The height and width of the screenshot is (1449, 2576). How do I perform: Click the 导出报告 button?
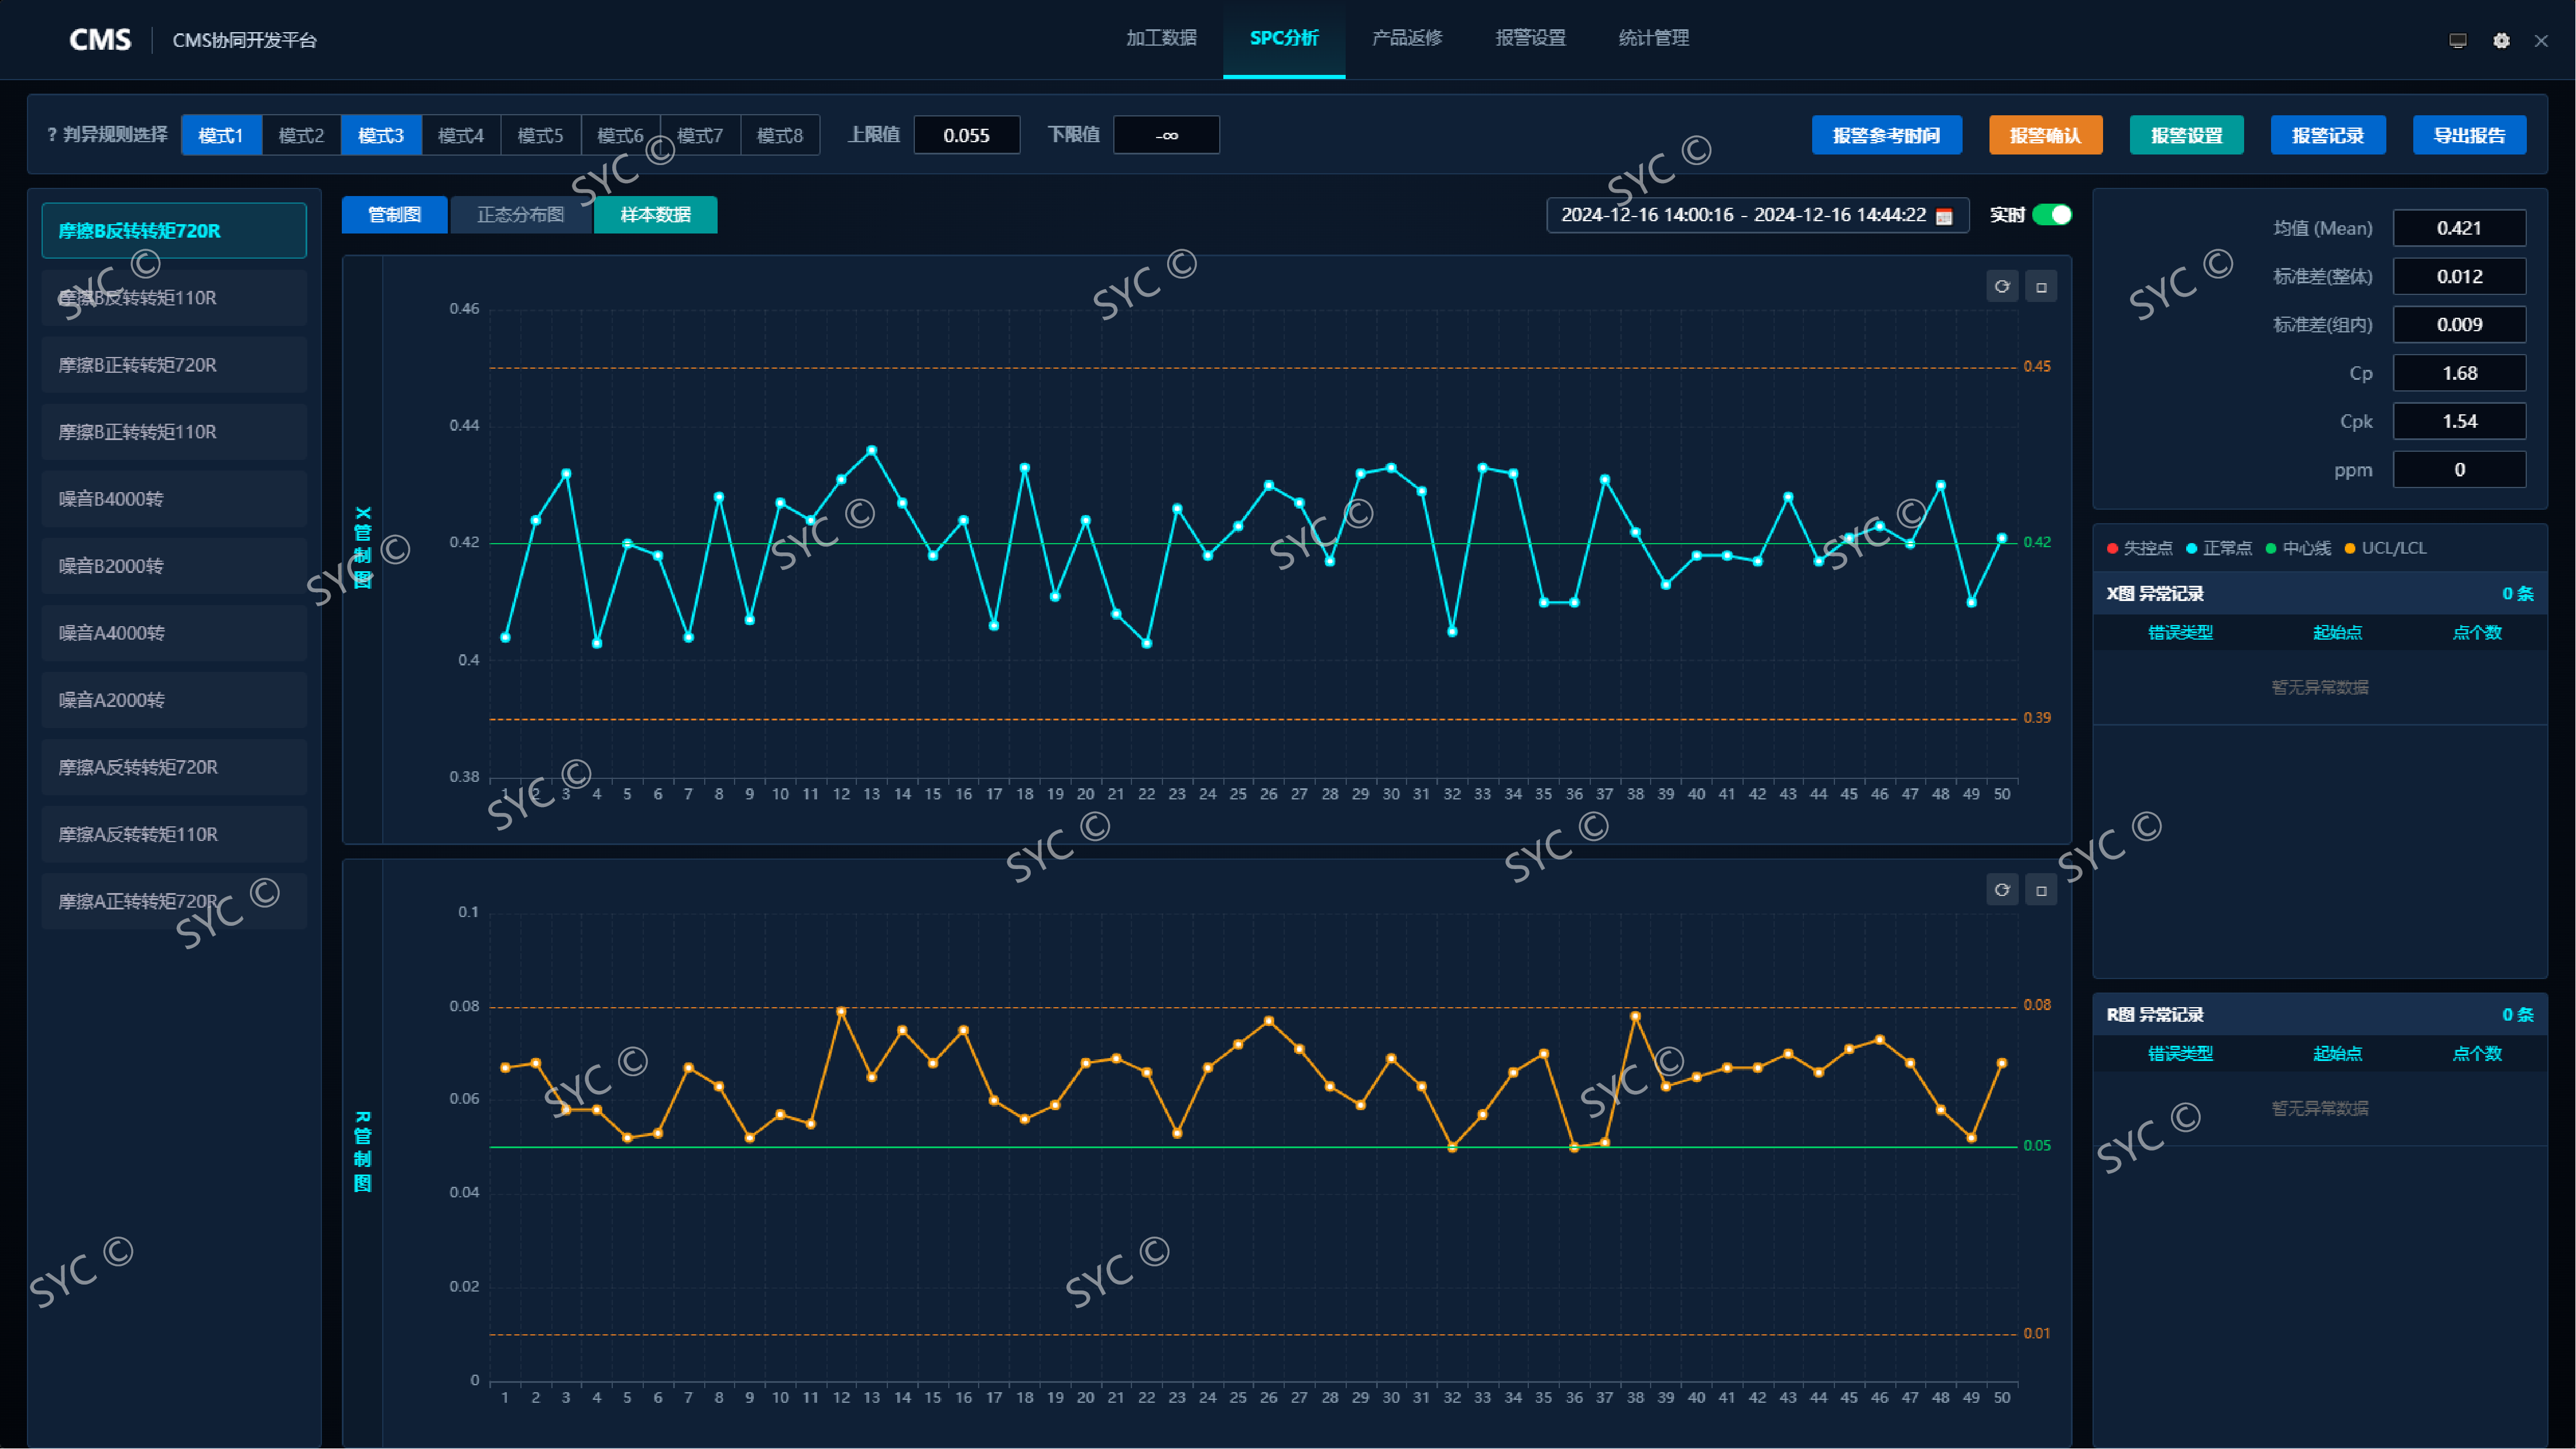tap(2468, 135)
